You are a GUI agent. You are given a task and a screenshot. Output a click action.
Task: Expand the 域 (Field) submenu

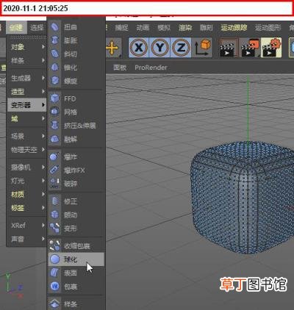[27, 119]
